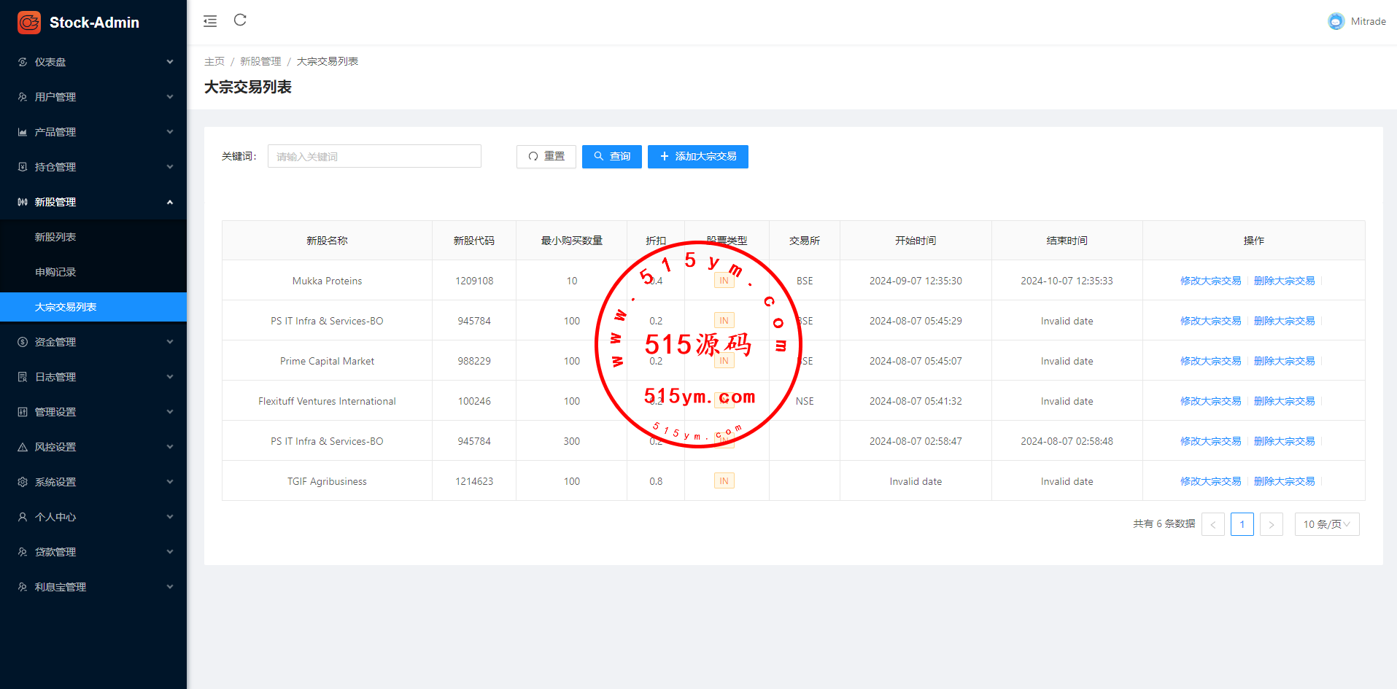Click the Stock-Admin logo icon
The width and height of the screenshot is (1397, 689).
[x=29, y=23]
